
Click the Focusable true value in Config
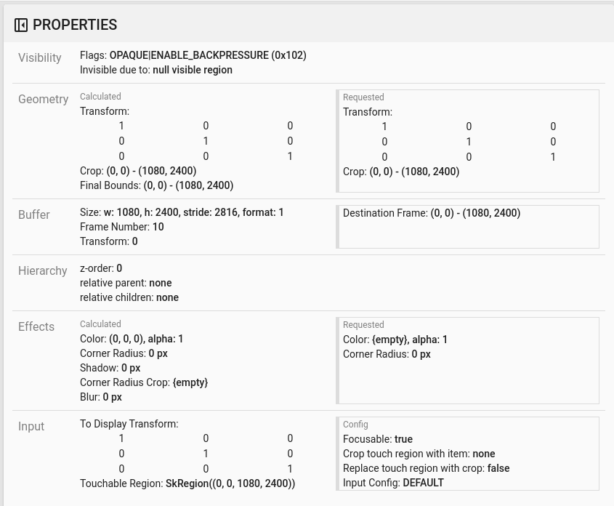403,439
